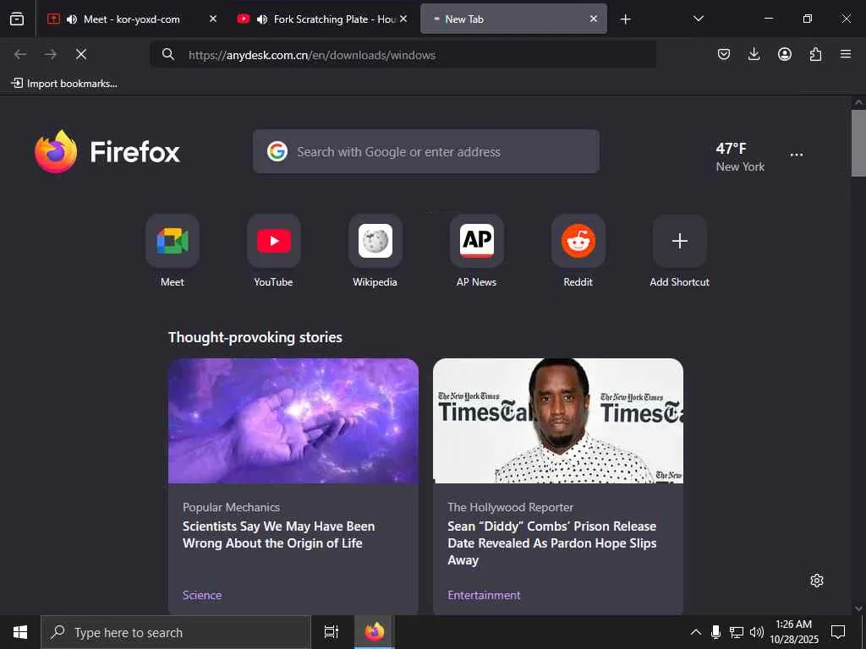Image resolution: width=866 pixels, height=649 pixels.
Task: Focus the address bar with anydesk URL
Action: [x=403, y=55]
